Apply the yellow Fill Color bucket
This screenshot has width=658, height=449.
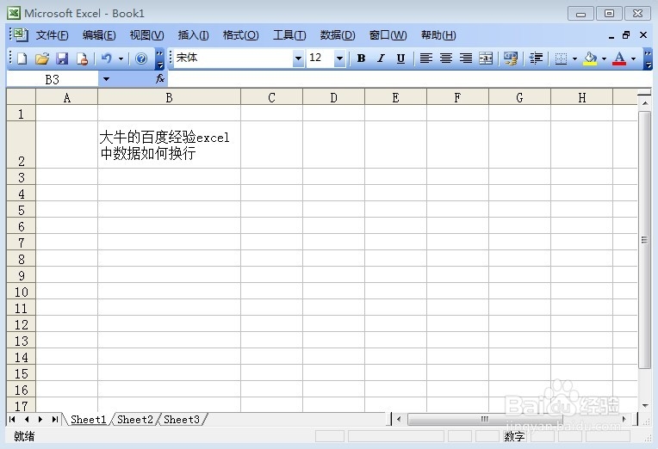click(591, 58)
